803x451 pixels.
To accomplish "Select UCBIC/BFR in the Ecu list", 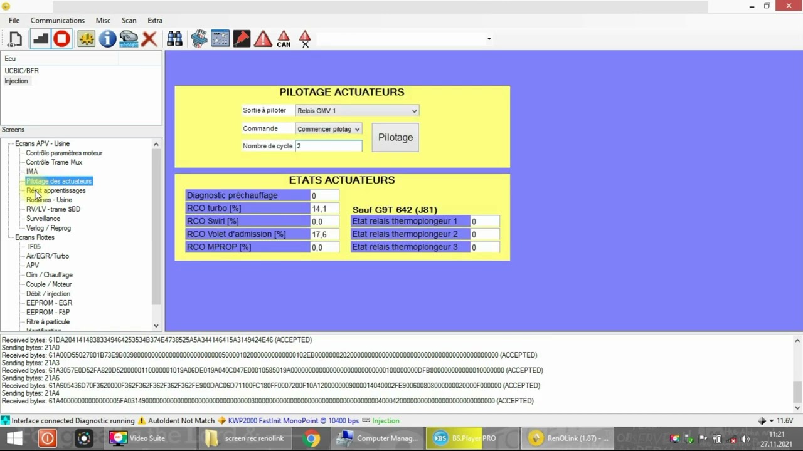I will (x=22, y=71).
